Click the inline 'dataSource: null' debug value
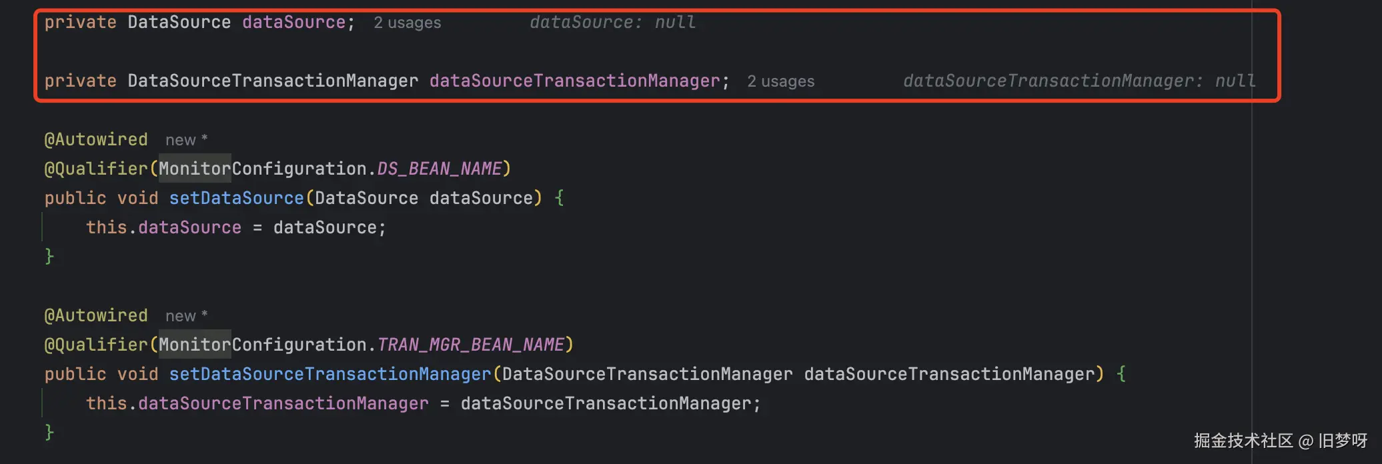Image resolution: width=1382 pixels, height=464 pixels. tap(612, 23)
